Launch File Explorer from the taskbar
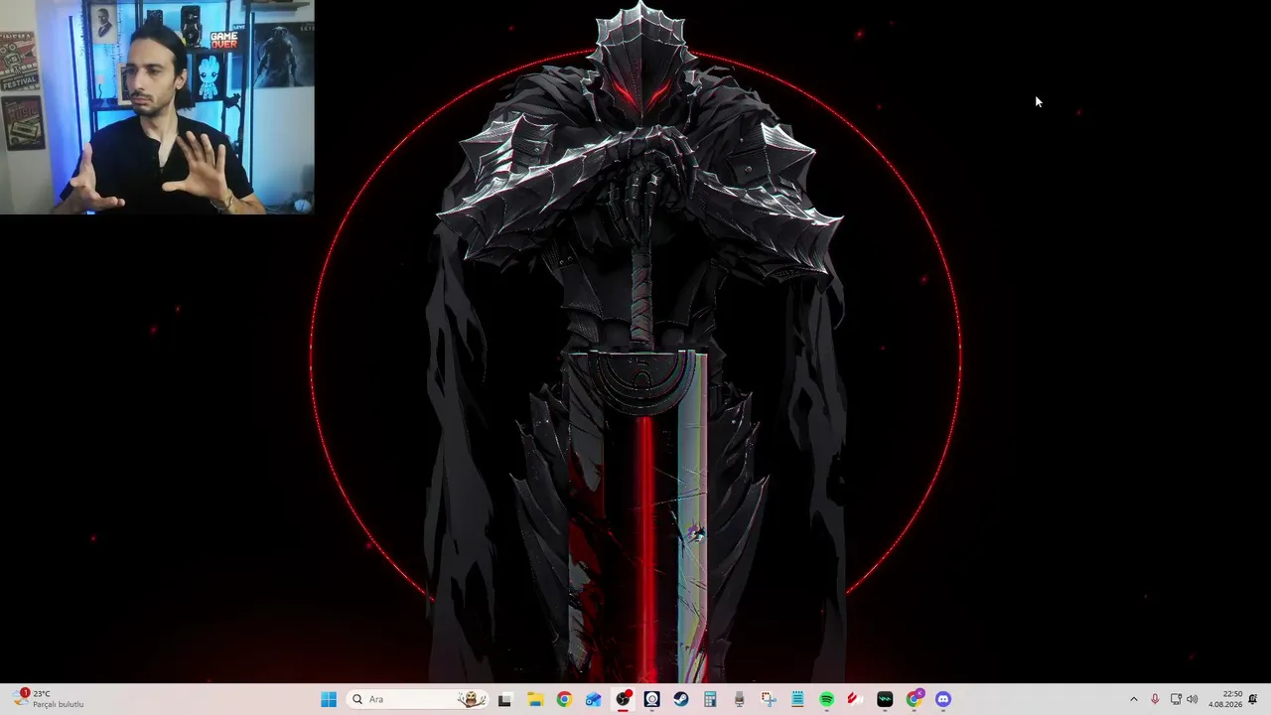 [534, 699]
